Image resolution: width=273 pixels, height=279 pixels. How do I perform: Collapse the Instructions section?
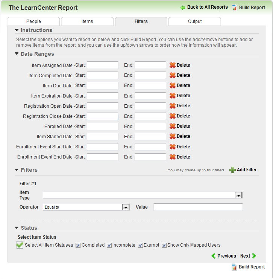[17, 30]
